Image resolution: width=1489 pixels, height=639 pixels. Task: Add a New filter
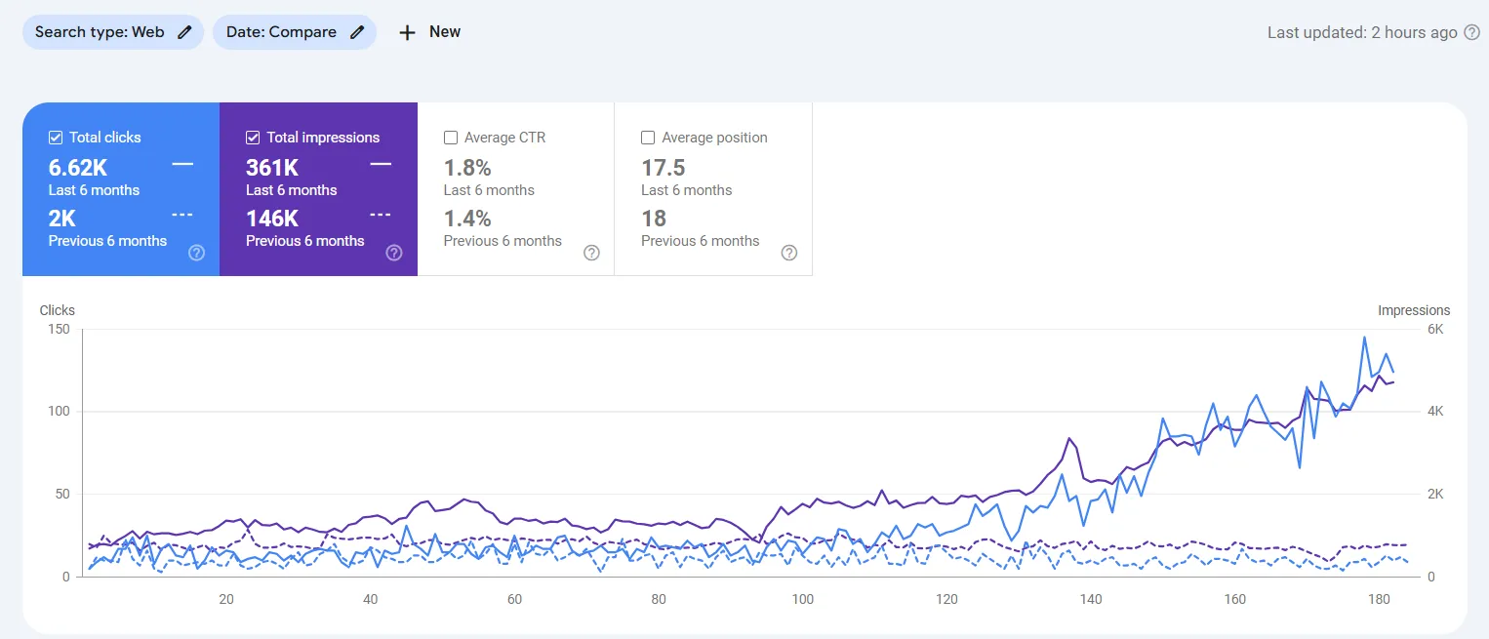click(429, 32)
